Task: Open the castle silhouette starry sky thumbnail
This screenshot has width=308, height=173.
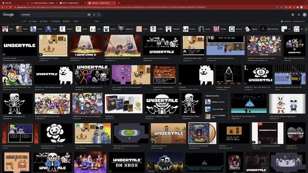Action: 249,104
